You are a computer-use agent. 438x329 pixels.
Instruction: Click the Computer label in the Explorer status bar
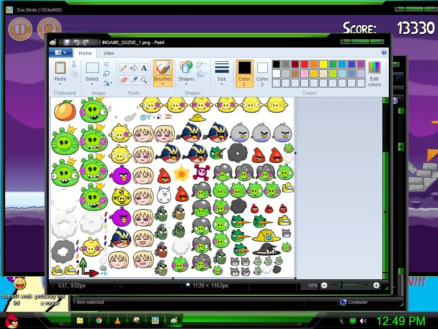pos(358,302)
